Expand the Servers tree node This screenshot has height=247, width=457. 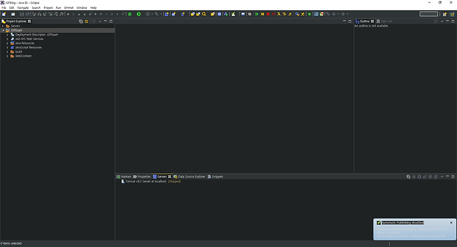(x=3, y=26)
